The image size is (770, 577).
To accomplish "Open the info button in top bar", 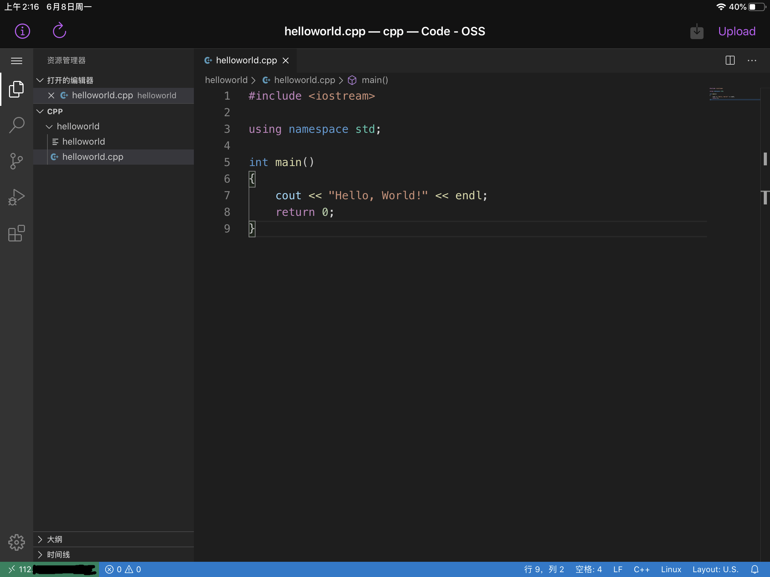I will coord(22,31).
